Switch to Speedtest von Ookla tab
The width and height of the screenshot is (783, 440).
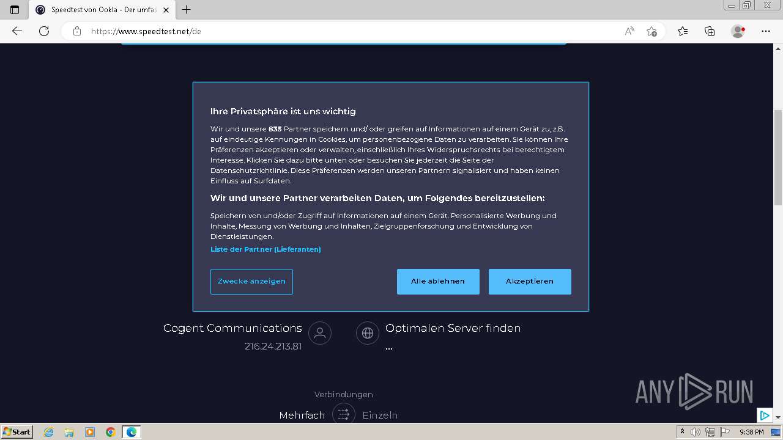(102, 10)
